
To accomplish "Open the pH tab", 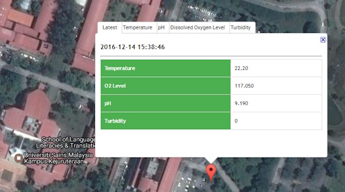I will point(161,28).
